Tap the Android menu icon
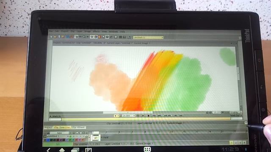The width and height of the screenshot is (271, 152). click(88, 150)
